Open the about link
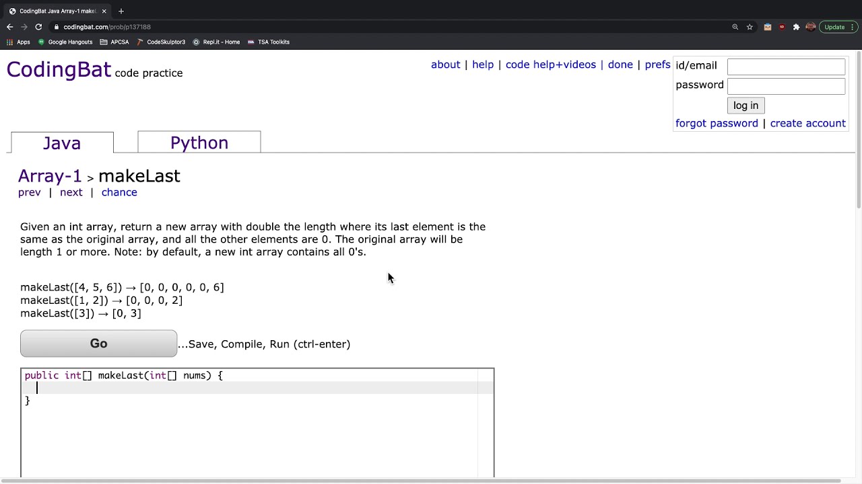Image resolution: width=862 pixels, height=484 pixels. 445,65
